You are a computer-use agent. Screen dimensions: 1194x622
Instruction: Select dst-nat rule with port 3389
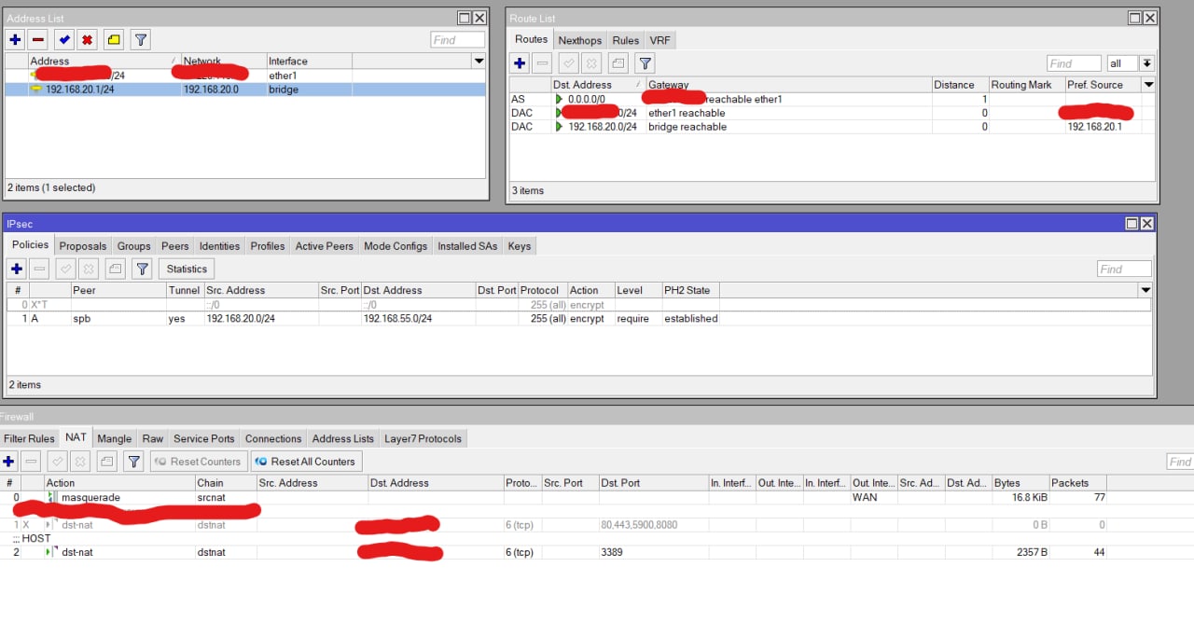552,552
